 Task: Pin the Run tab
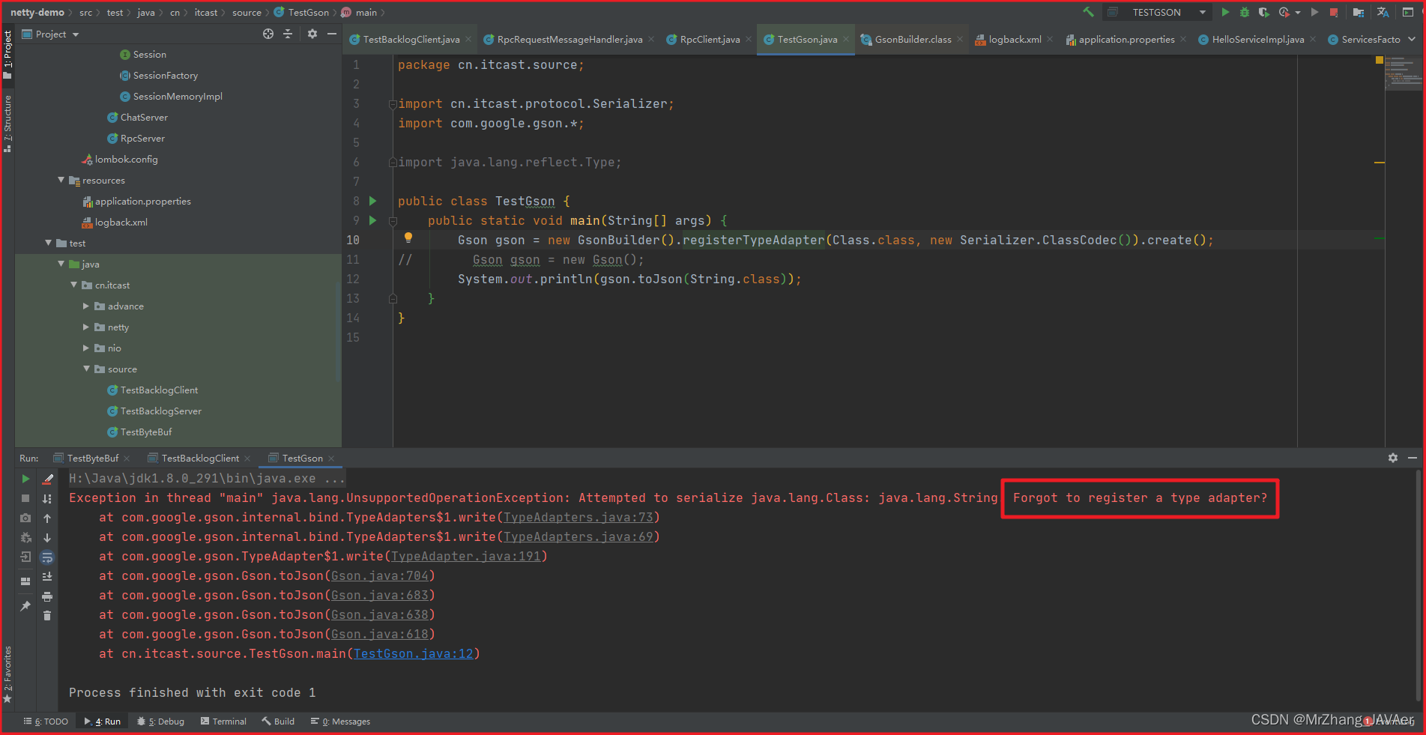click(x=25, y=605)
